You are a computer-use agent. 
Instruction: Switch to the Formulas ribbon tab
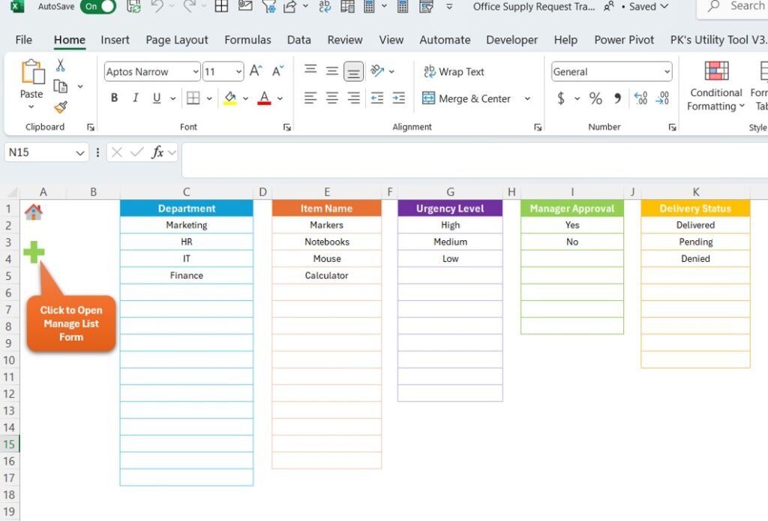pyautogui.click(x=247, y=40)
